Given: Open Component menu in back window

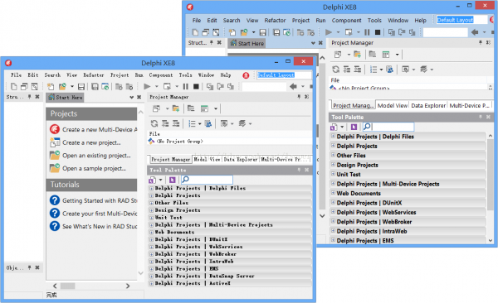Looking at the screenshot, I should pyautogui.click(x=346, y=21).
